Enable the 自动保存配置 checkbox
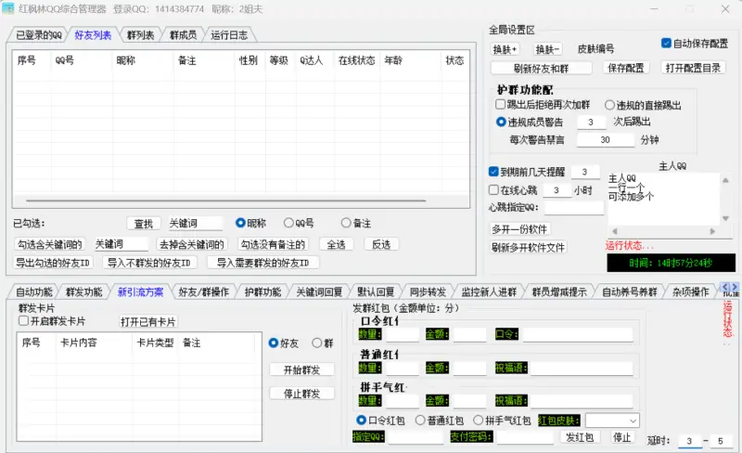This screenshot has width=742, height=453. click(x=666, y=43)
